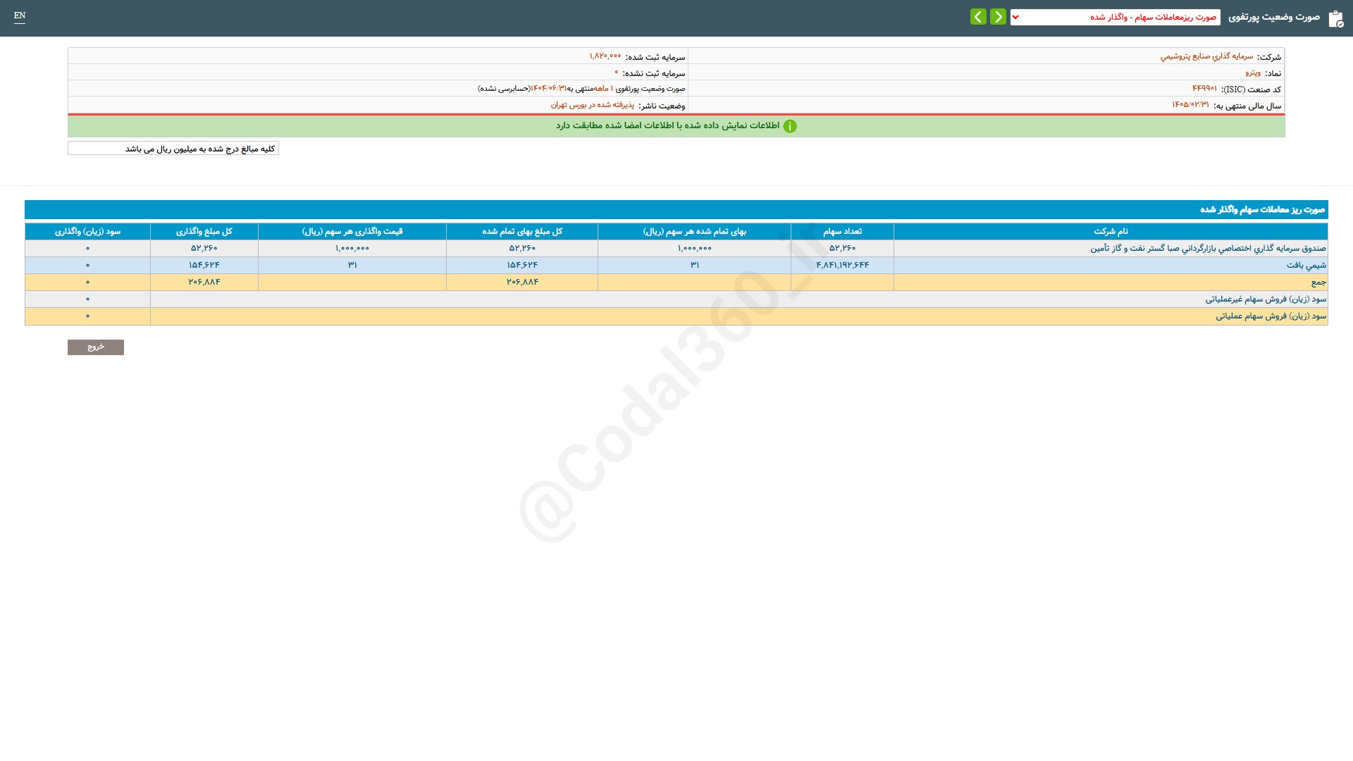
Task: Select the شيمي بافت table row name
Action: pos(1306,265)
